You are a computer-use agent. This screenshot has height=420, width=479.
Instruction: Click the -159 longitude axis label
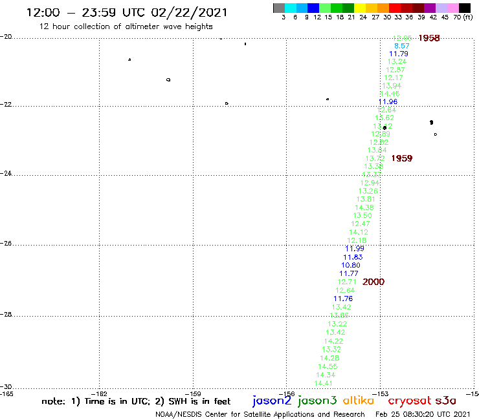click(193, 394)
